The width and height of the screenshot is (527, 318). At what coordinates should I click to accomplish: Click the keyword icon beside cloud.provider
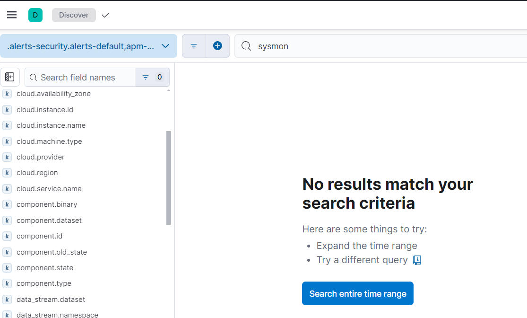click(7, 157)
